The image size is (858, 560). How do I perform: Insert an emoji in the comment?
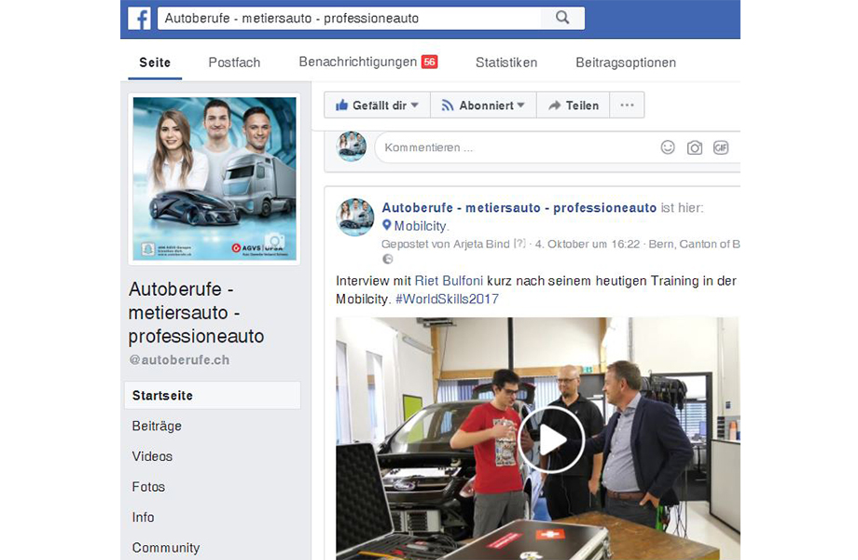click(x=668, y=147)
